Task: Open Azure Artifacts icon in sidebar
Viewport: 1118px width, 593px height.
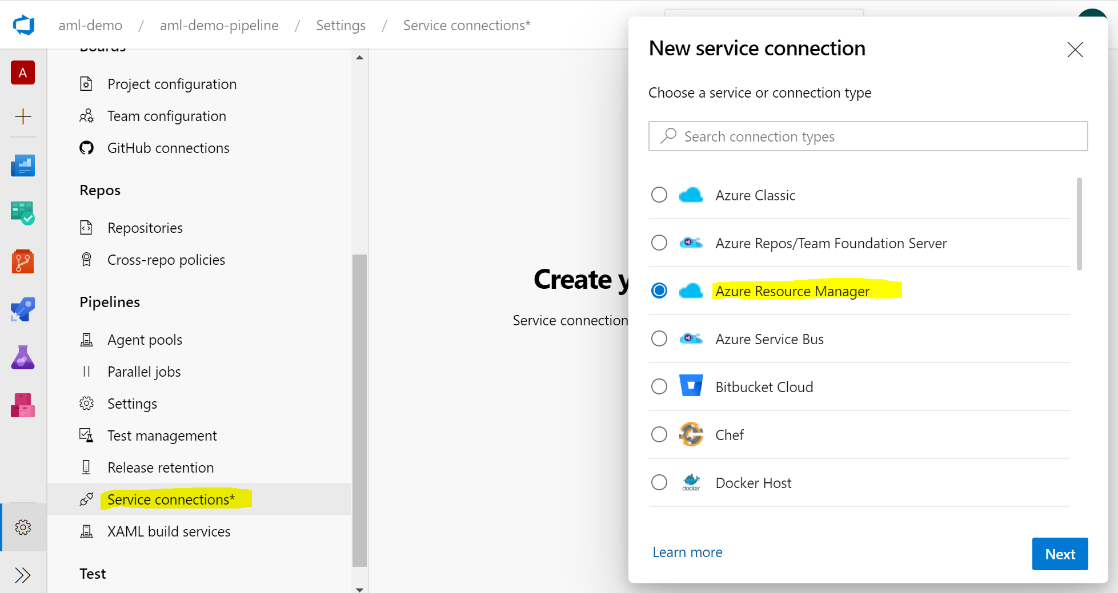Action: (x=23, y=405)
